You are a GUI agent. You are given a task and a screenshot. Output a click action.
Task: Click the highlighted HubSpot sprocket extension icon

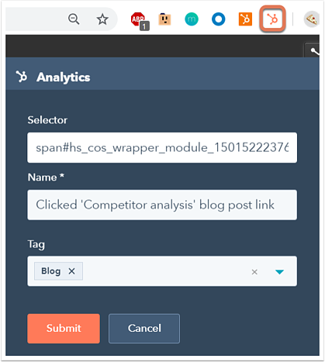tap(272, 19)
